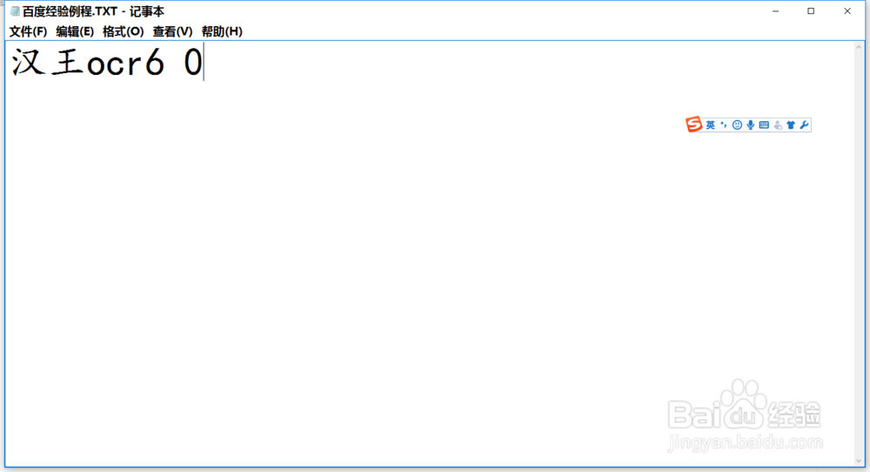Toggle the 英 language mode indicator

pyautogui.click(x=710, y=125)
